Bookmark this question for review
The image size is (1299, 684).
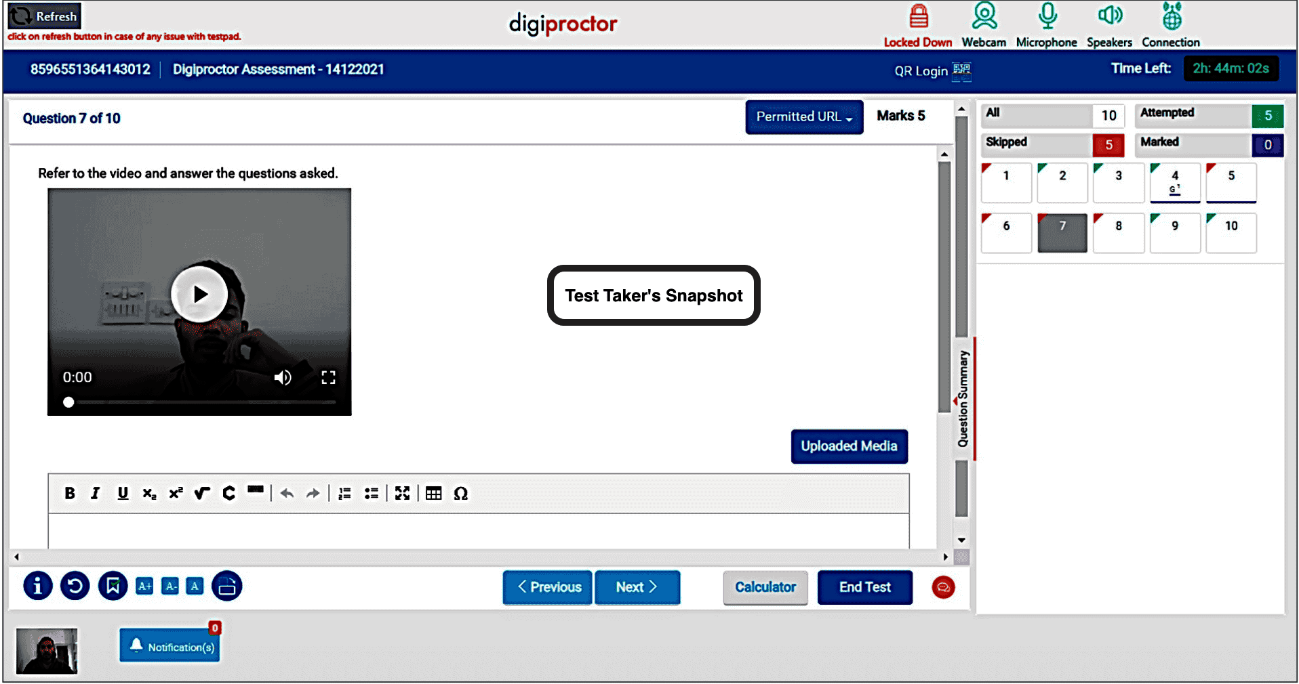pyautogui.click(x=113, y=586)
